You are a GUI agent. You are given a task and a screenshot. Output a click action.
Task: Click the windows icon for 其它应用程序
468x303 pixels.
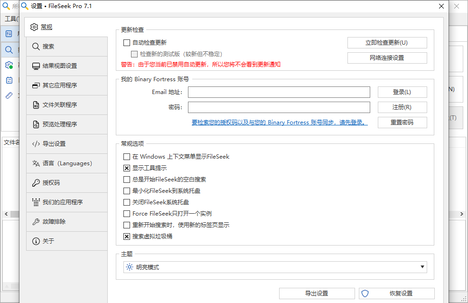[x=36, y=85]
